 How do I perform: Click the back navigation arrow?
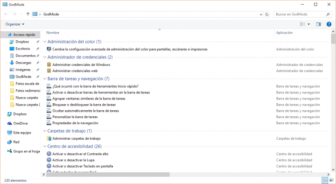click(6, 14)
